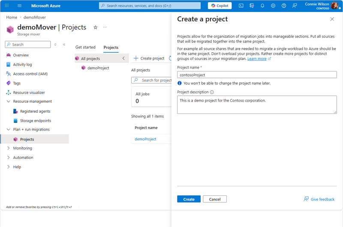Click the Project name input field

(x=257, y=75)
